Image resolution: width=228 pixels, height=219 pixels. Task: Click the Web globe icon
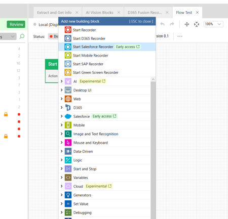click(68, 99)
